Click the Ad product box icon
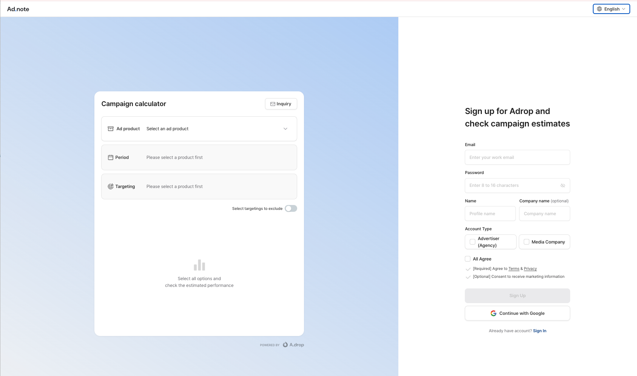This screenshot has height=376, width=637. [x=111, y=129]
